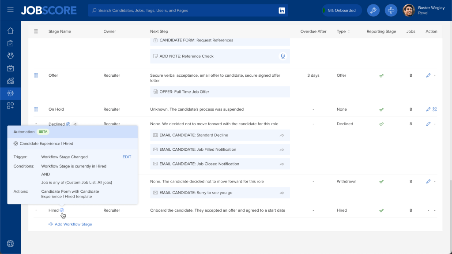Click the 5% Onboarded progress indicator
Viewport: 452px width, 254px height.
pyautogui.click(x=342, y=10)
